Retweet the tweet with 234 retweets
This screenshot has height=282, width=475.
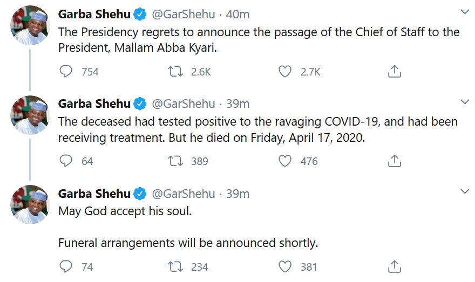pos(175,266)
